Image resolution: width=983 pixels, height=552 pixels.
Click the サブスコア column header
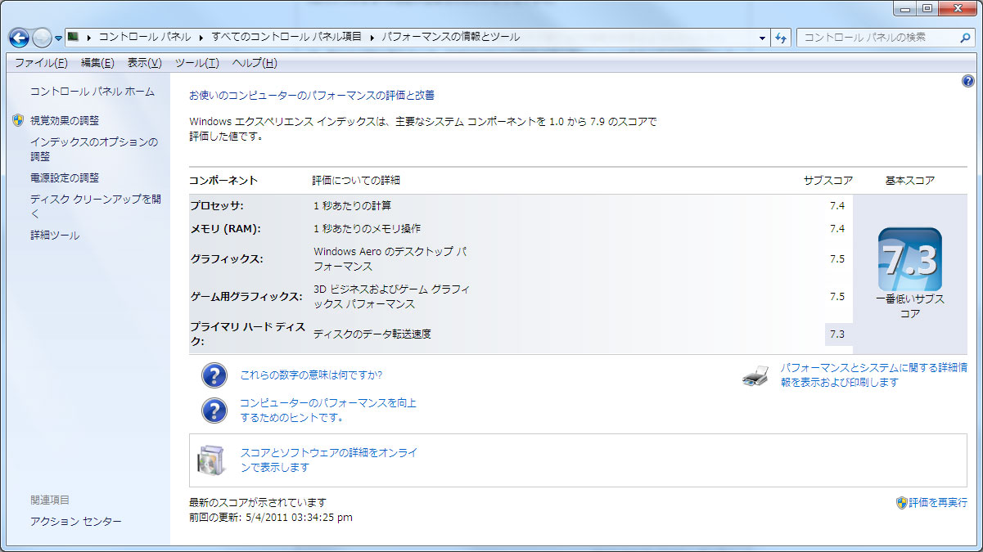tap(828, 180)
